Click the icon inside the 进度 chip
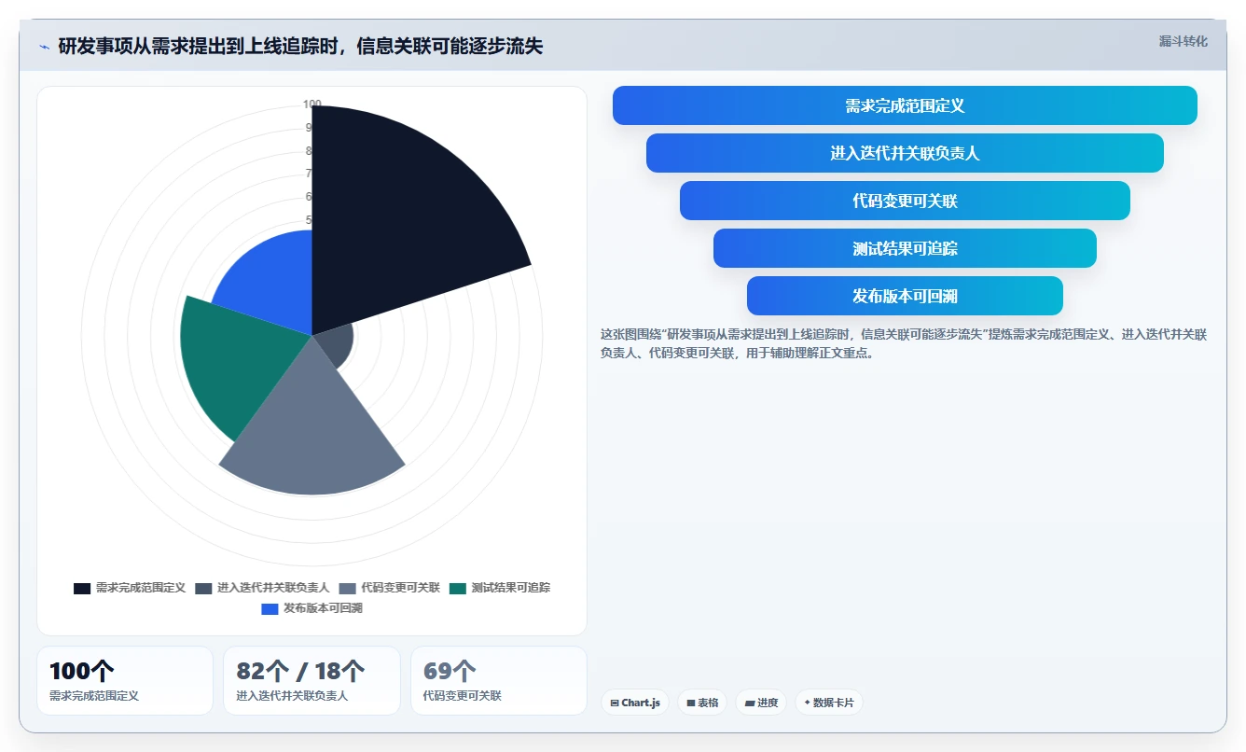 [x=750, y=703]
